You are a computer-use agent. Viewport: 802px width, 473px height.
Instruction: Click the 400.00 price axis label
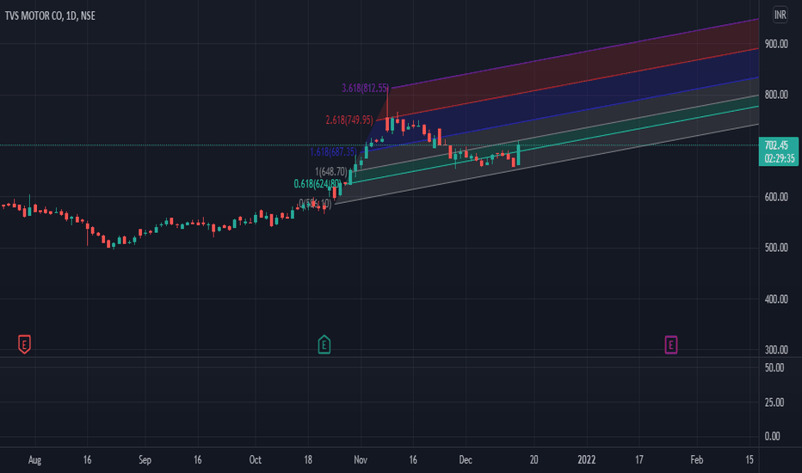pyautogui.click(x=776, y=299)
